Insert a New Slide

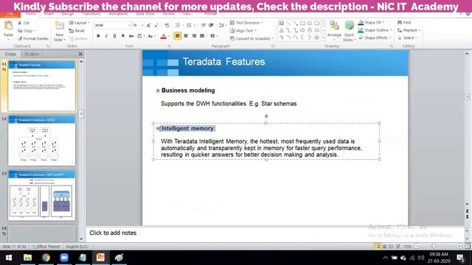pos(60,32)
